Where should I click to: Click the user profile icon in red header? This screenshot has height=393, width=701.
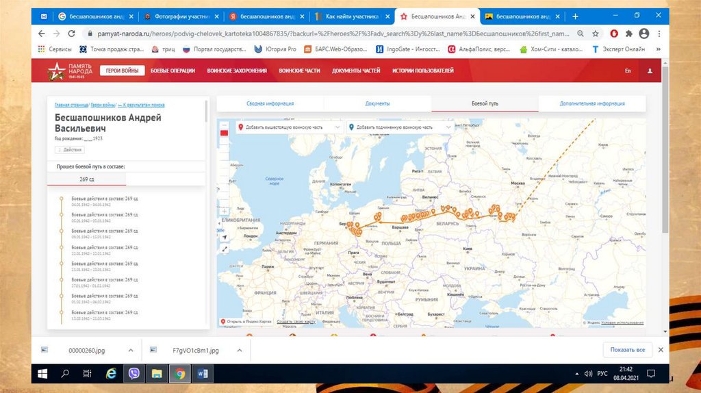(x=650, y=71)
